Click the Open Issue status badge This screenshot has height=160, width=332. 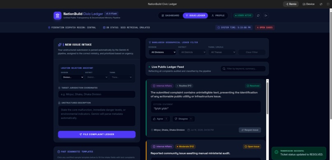(x=252, y=146)
